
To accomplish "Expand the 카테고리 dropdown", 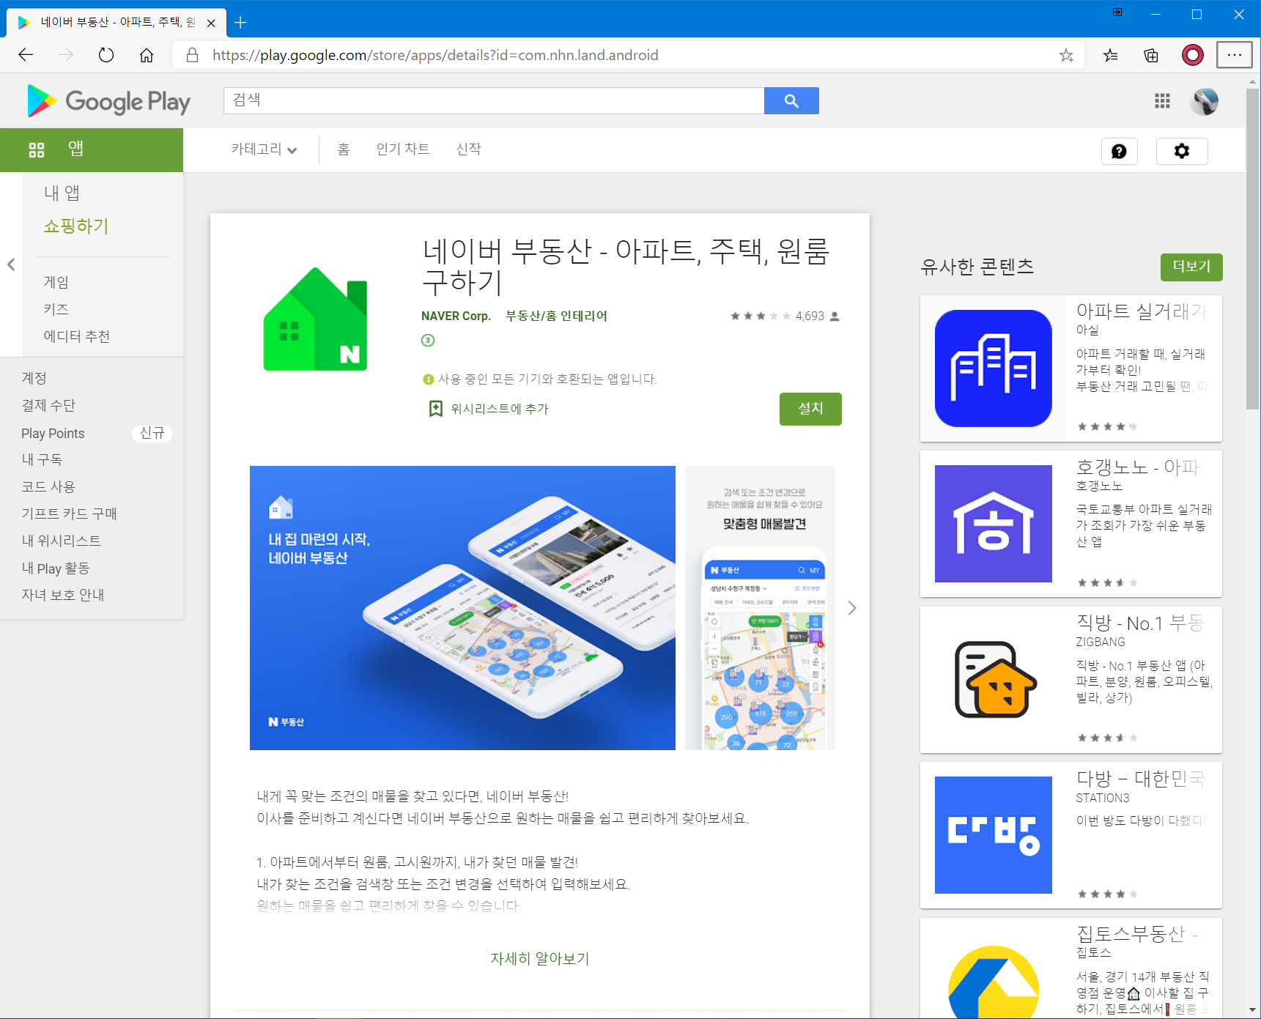I will [264, 149].
